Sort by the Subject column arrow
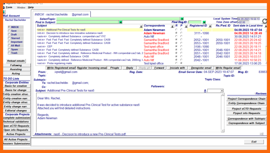 tap(141, 26)
